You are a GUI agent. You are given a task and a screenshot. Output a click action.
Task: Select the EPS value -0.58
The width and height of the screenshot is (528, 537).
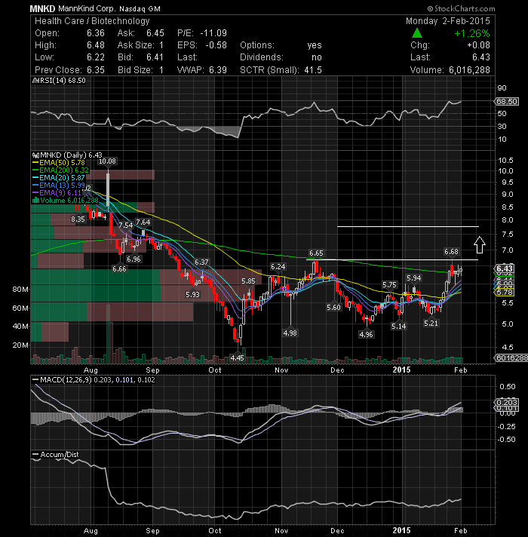click(216, 45)
